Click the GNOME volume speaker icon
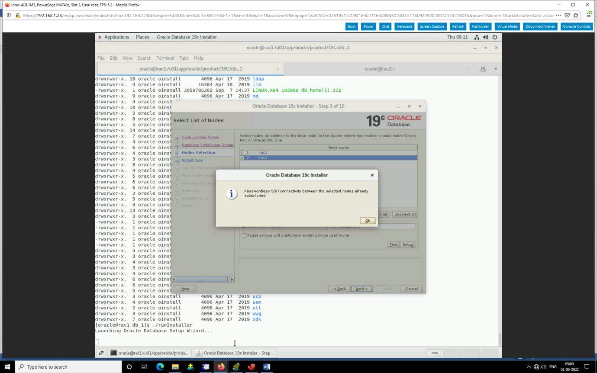 pyautogui.click(x=486, y=37)
